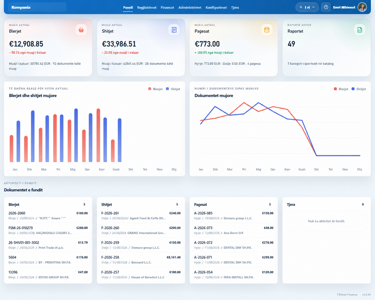The image size is (375, 300).
Task: Click the Raportet spreadsheet icon
Action: click(x=360, y=30)
